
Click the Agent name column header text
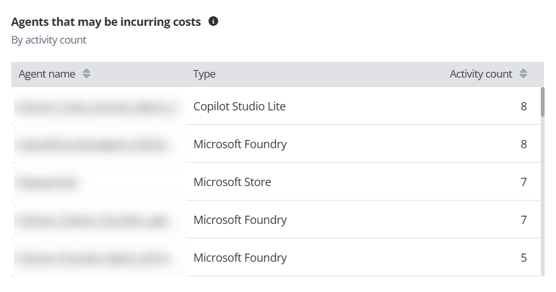click(47, 74)
